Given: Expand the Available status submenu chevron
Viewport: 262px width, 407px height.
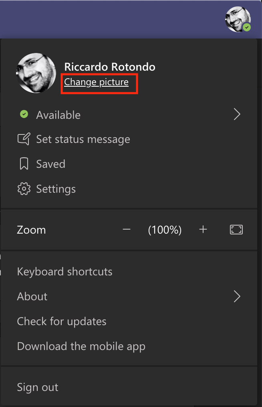Looking at the screenshot, I should click(237, 114).
